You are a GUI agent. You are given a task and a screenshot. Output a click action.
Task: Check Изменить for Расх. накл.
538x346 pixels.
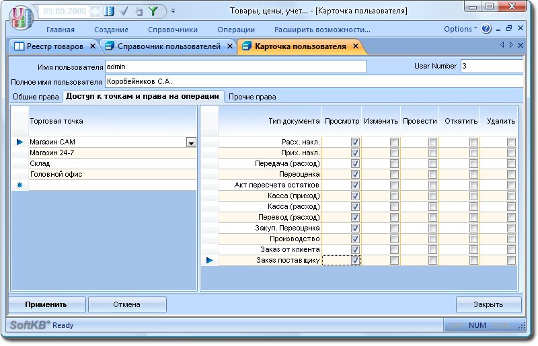pos(394,142)
